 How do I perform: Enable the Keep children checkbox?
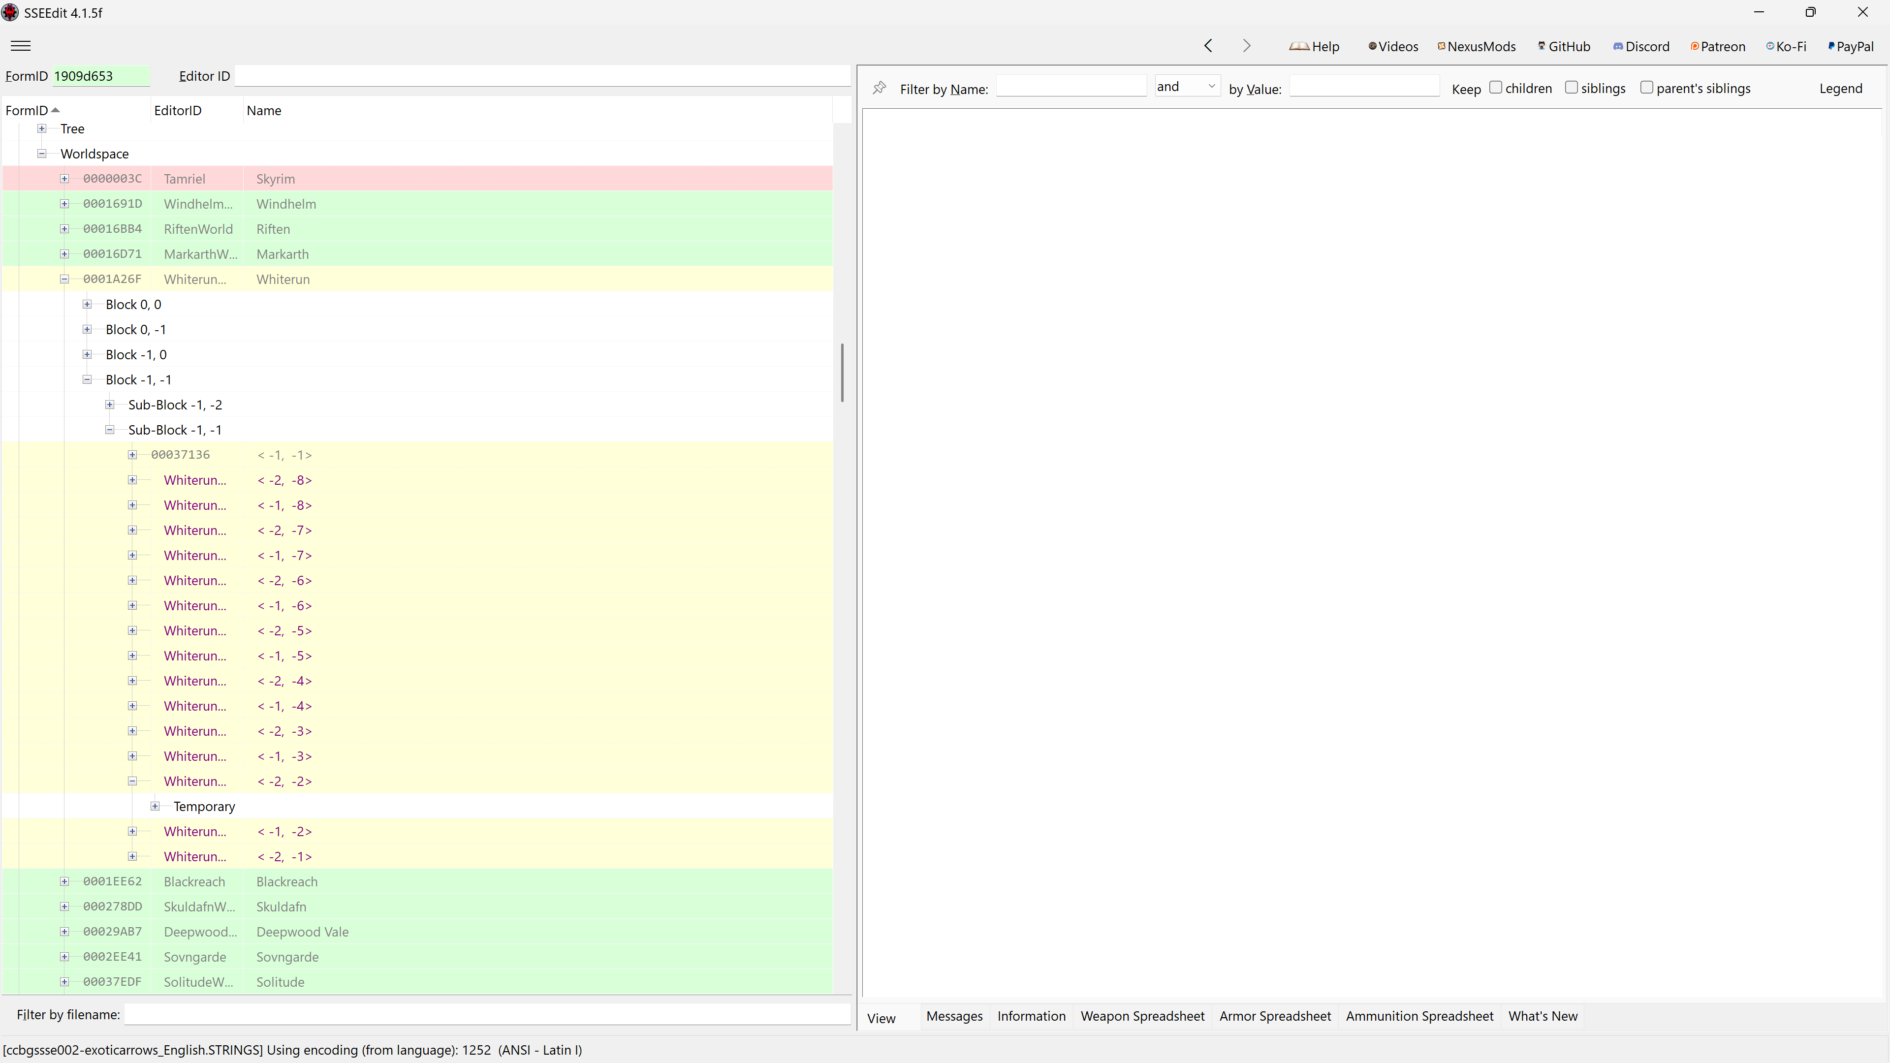coord(1495,87)
